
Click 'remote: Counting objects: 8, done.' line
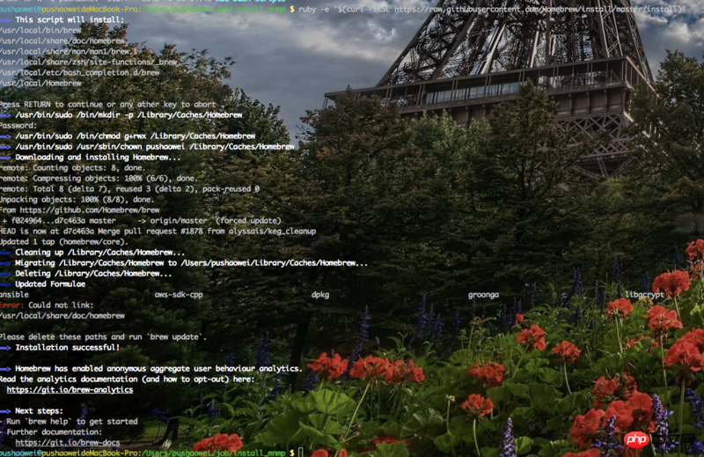pos(73,167)
